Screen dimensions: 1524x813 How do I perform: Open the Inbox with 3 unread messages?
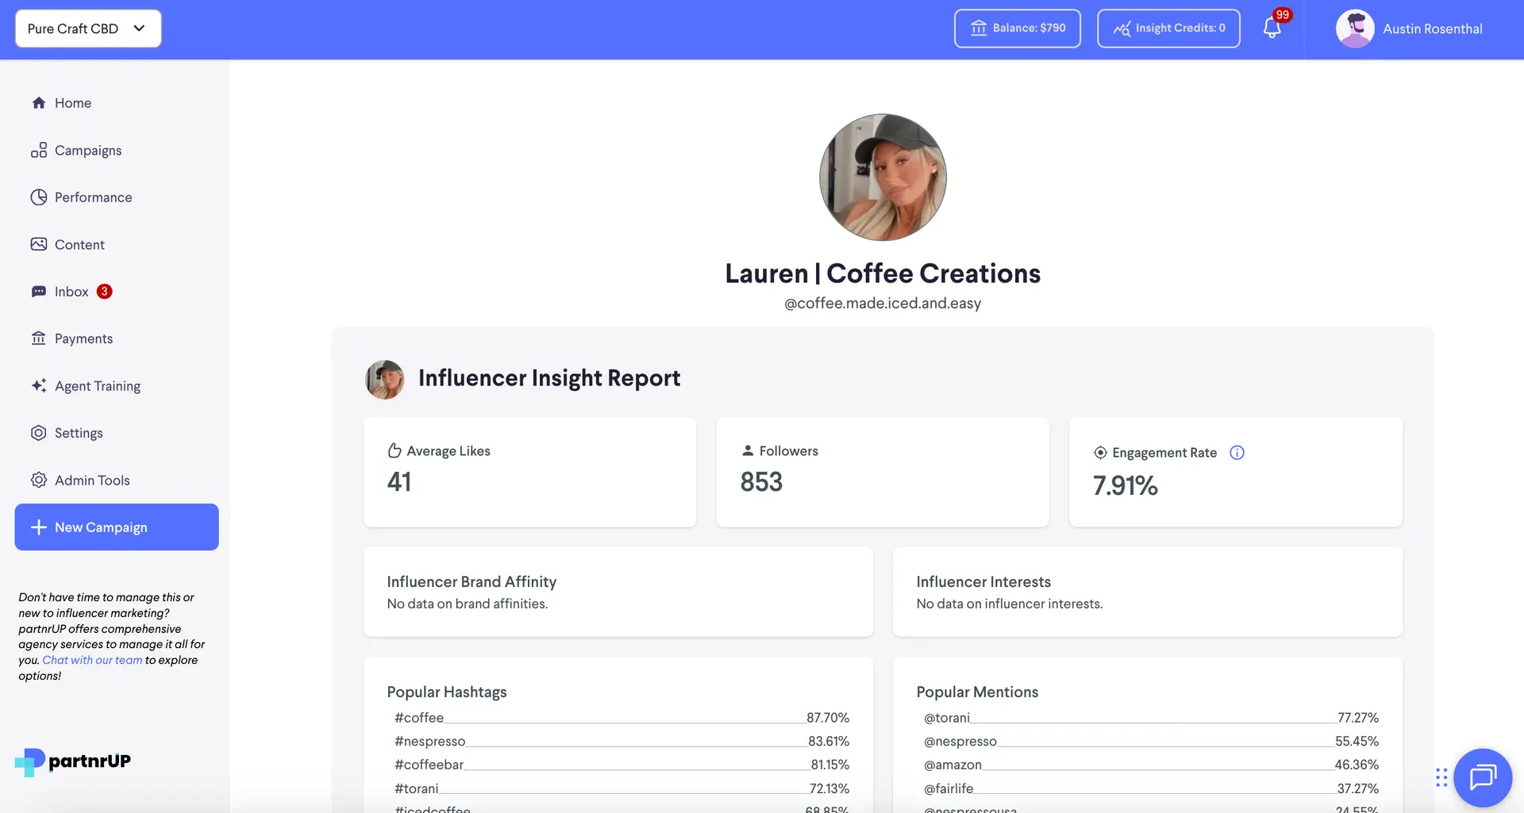pyautogui.click(x=71, y=291)
